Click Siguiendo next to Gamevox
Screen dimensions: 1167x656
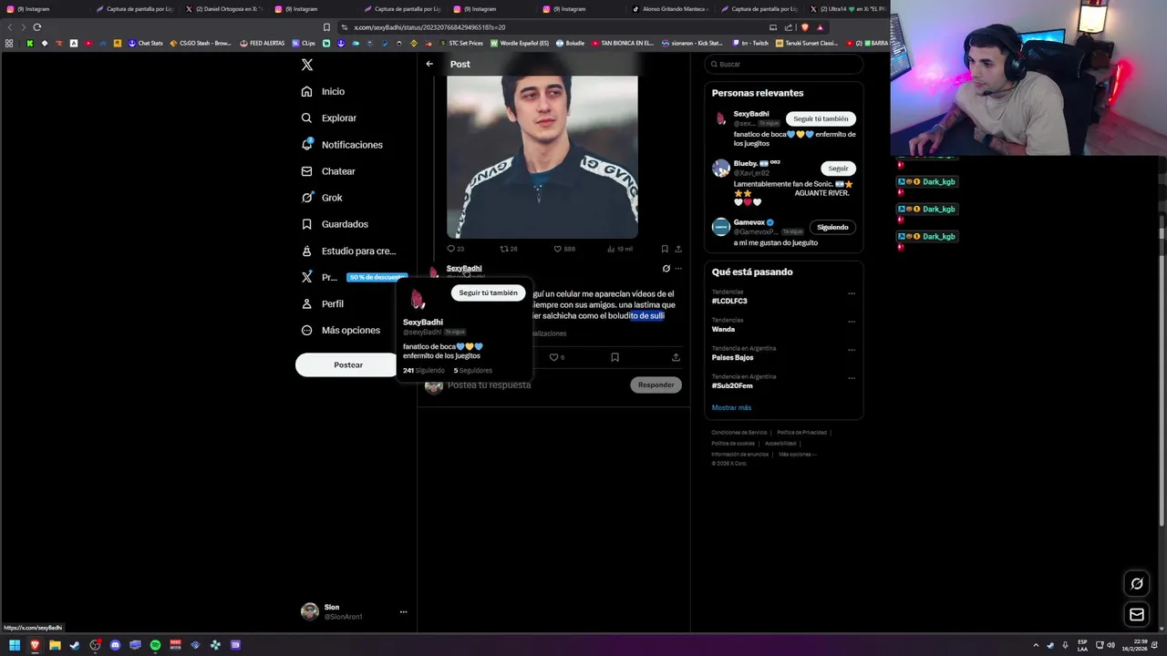pos(832,227)
